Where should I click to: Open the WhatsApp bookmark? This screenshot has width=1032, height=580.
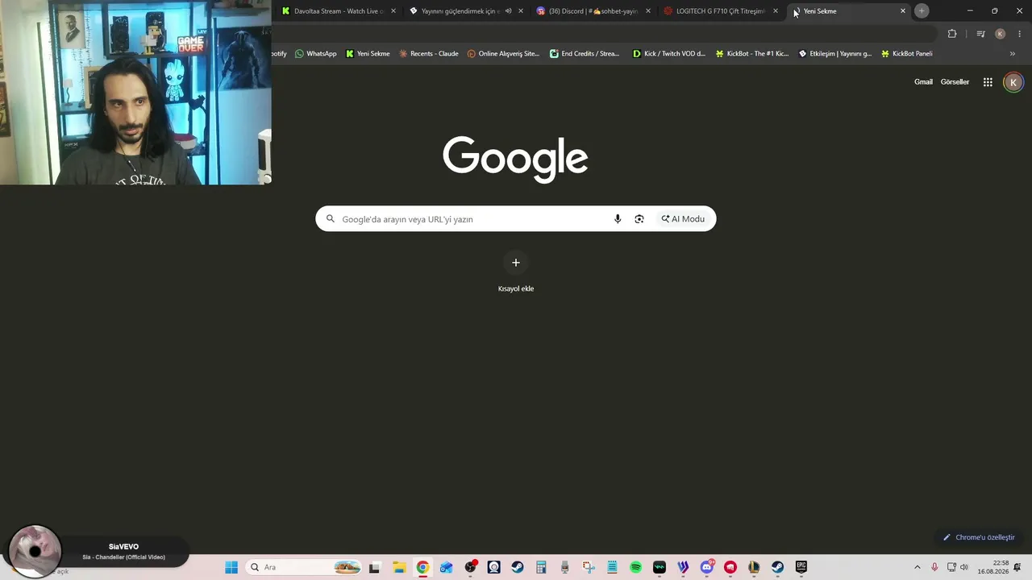pyautogui.click(x=315, y=54)
